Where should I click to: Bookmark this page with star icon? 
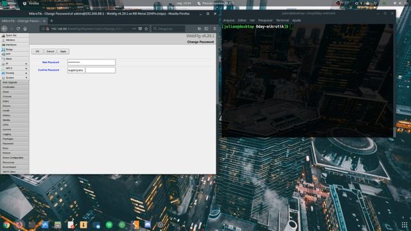click(x=146, y=28)
